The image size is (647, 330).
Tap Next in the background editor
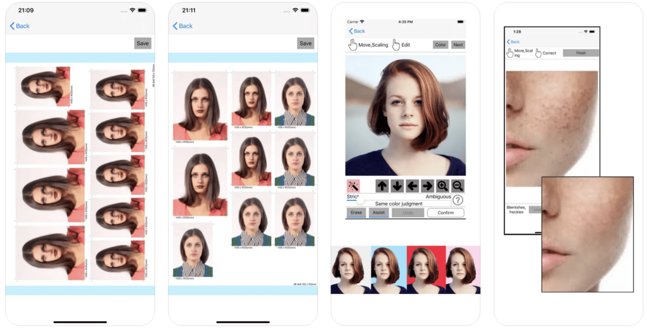[x=458, y=45]
